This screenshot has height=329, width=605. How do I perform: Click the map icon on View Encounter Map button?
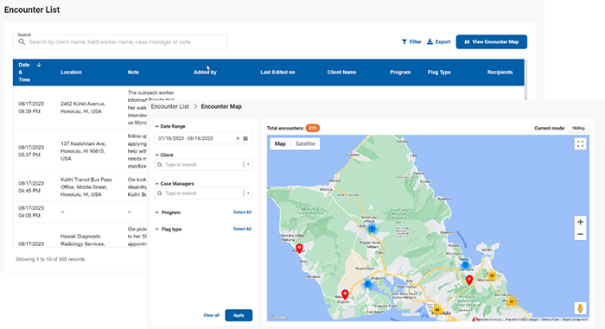(467, 41)
